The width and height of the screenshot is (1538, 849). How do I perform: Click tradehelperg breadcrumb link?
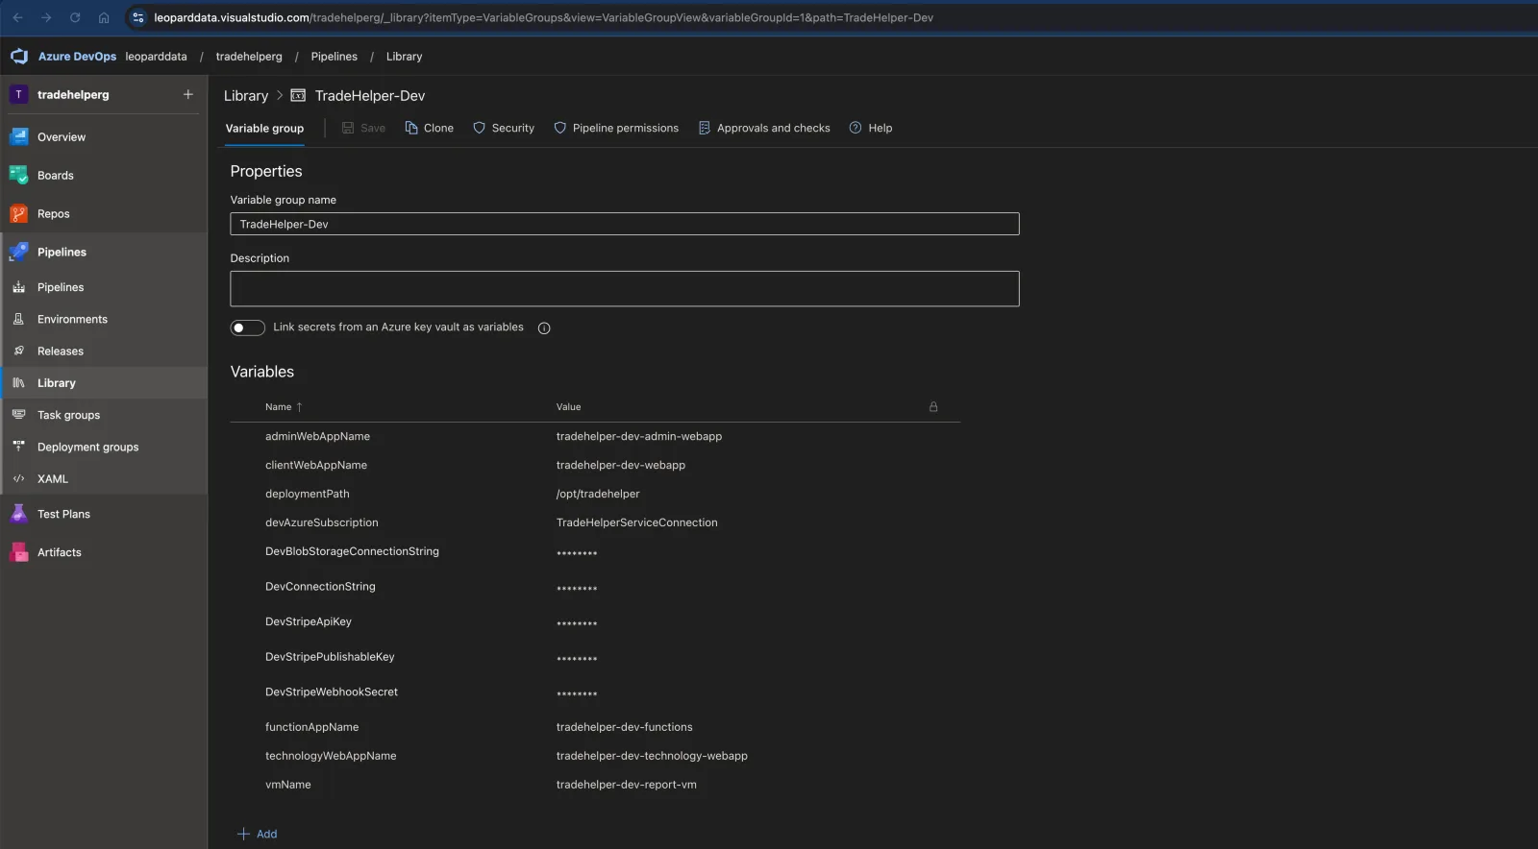pyautogui.click(x=249, y=57)
